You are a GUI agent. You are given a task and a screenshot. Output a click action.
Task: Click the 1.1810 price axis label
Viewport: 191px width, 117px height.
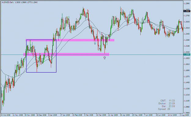[x=187, y=64]
